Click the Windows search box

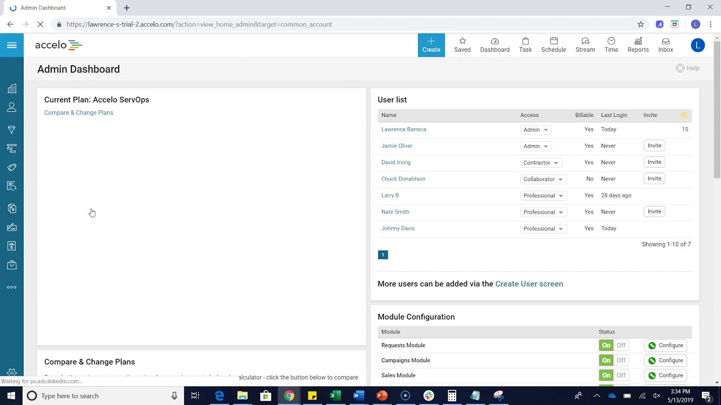pos(103,396)
